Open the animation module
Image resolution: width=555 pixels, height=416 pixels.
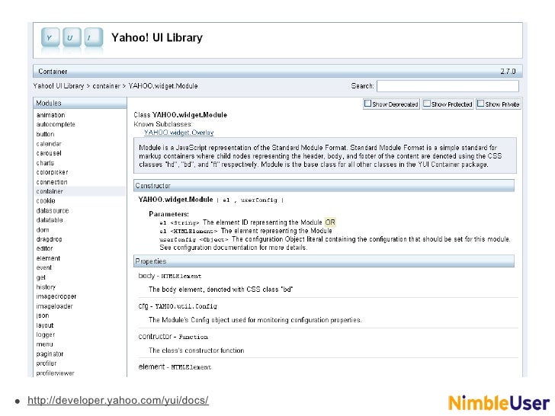pyautogui.click(x=50, y=115)
